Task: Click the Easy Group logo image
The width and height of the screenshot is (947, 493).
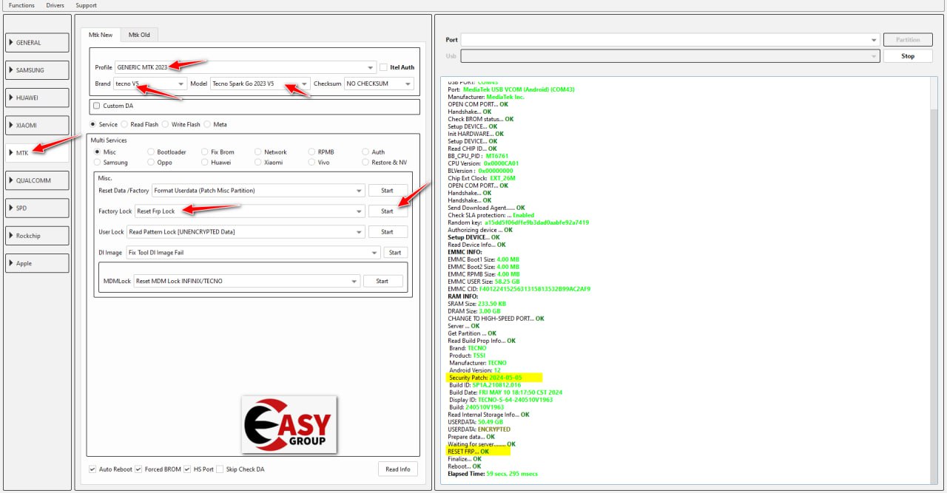Action: [289, 424]
